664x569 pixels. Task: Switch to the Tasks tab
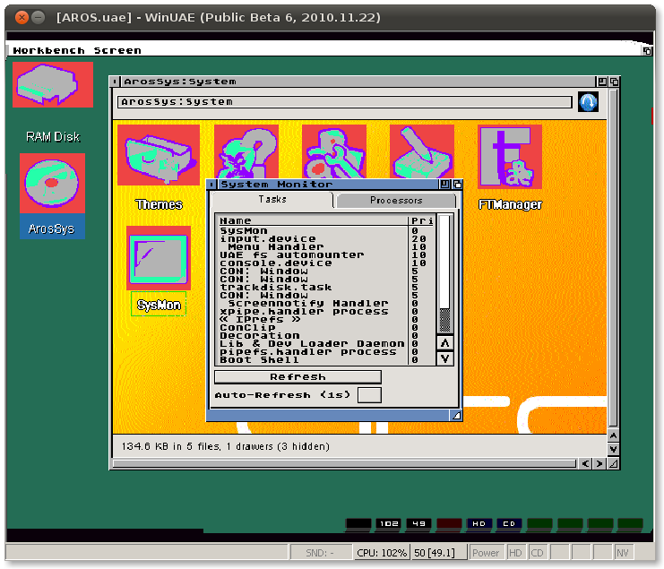(x=272, y=200)
